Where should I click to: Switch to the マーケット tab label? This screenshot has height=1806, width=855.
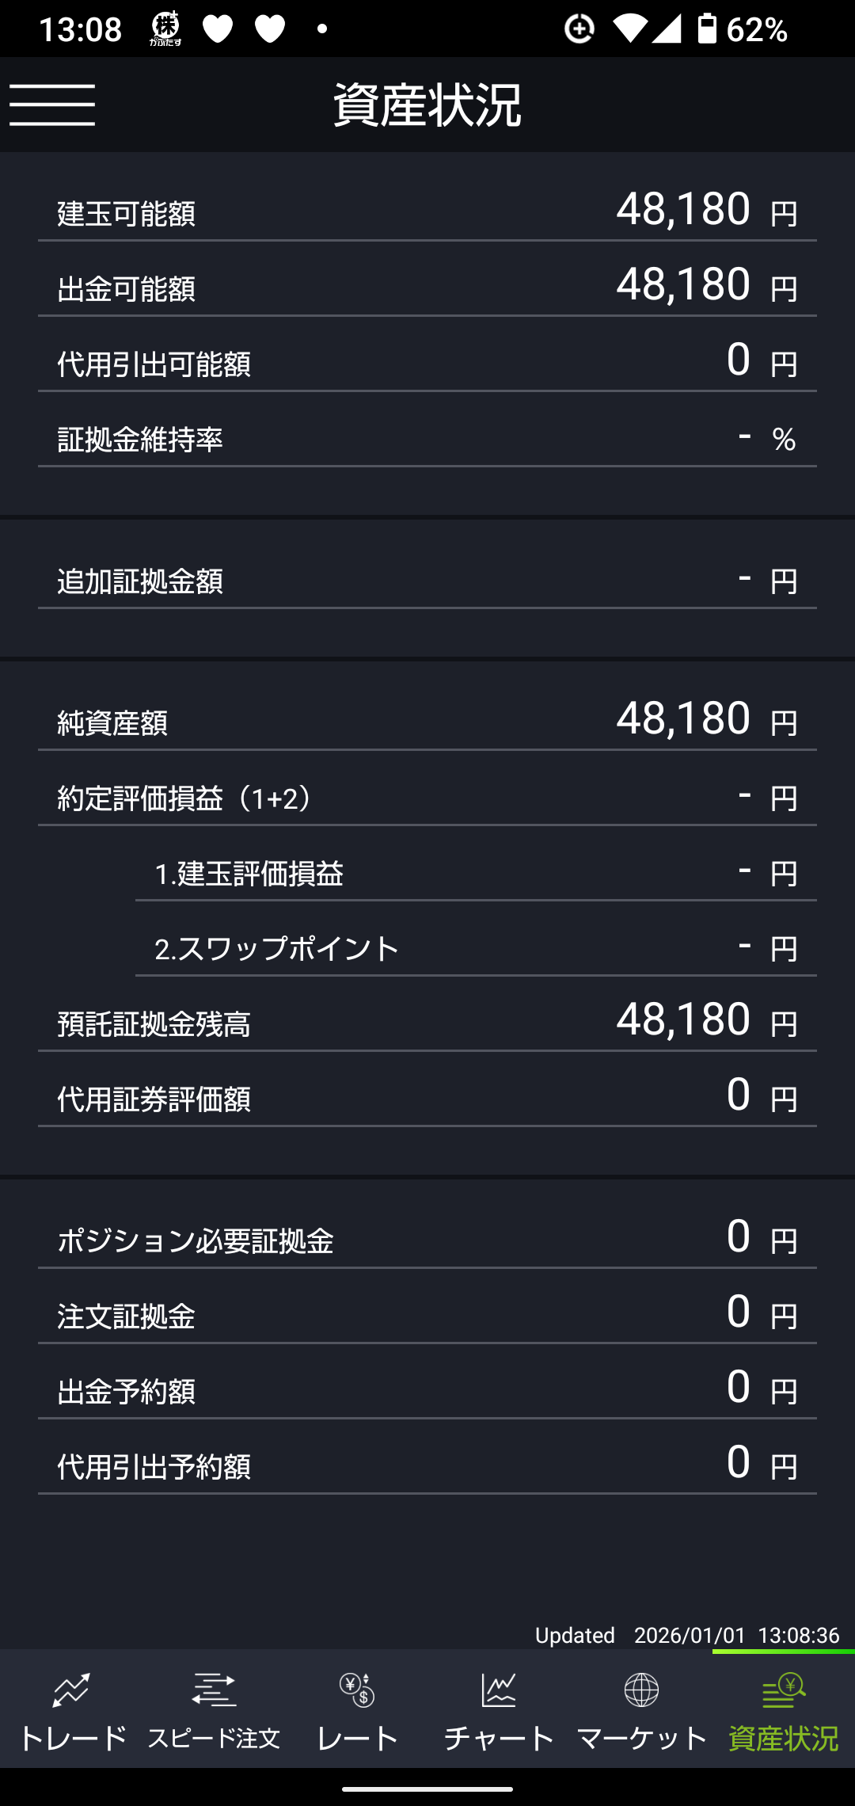(x=641, y=1738)
